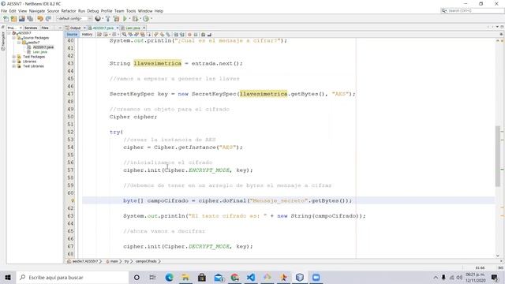
Task: Click the Stop Macro Recording icon
Action: click(x=196, y=35)
